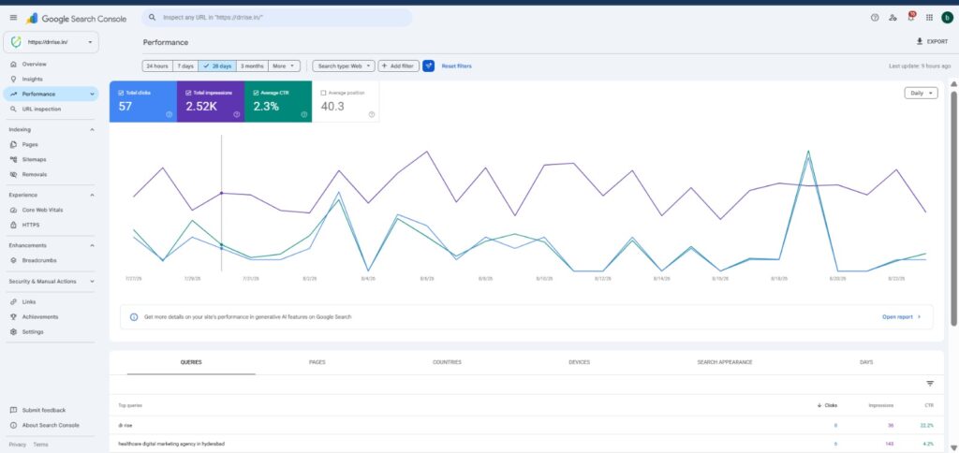The width and height of the screenshot is (959, 453).
Task: Toggle the Average CTR metric
Action: 256,93
